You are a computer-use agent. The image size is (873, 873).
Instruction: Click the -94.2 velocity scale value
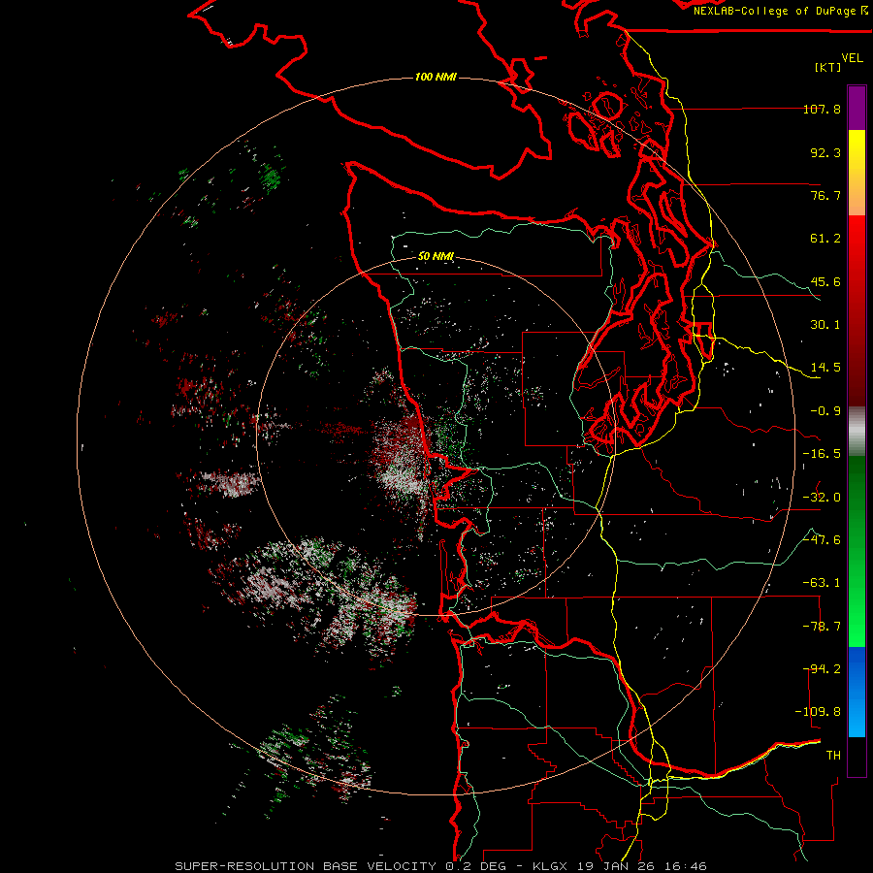(x=822, y=669)
